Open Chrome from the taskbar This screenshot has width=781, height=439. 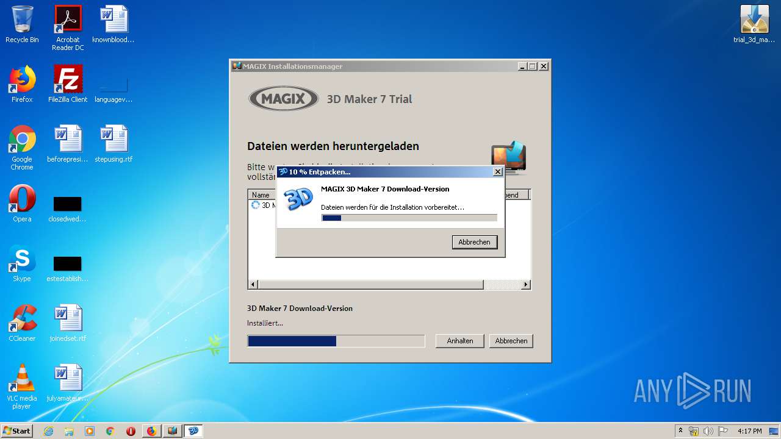point(110,431)
